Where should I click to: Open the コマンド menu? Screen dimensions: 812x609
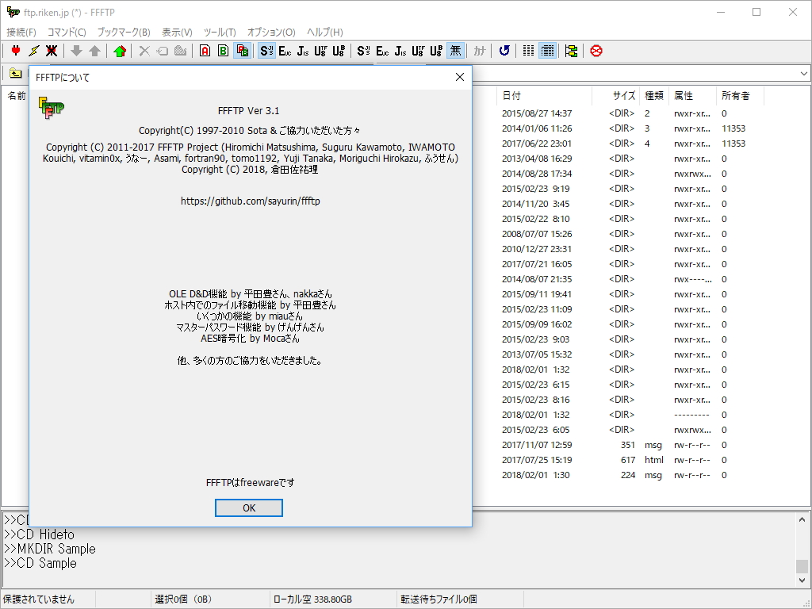coord(66,33)
